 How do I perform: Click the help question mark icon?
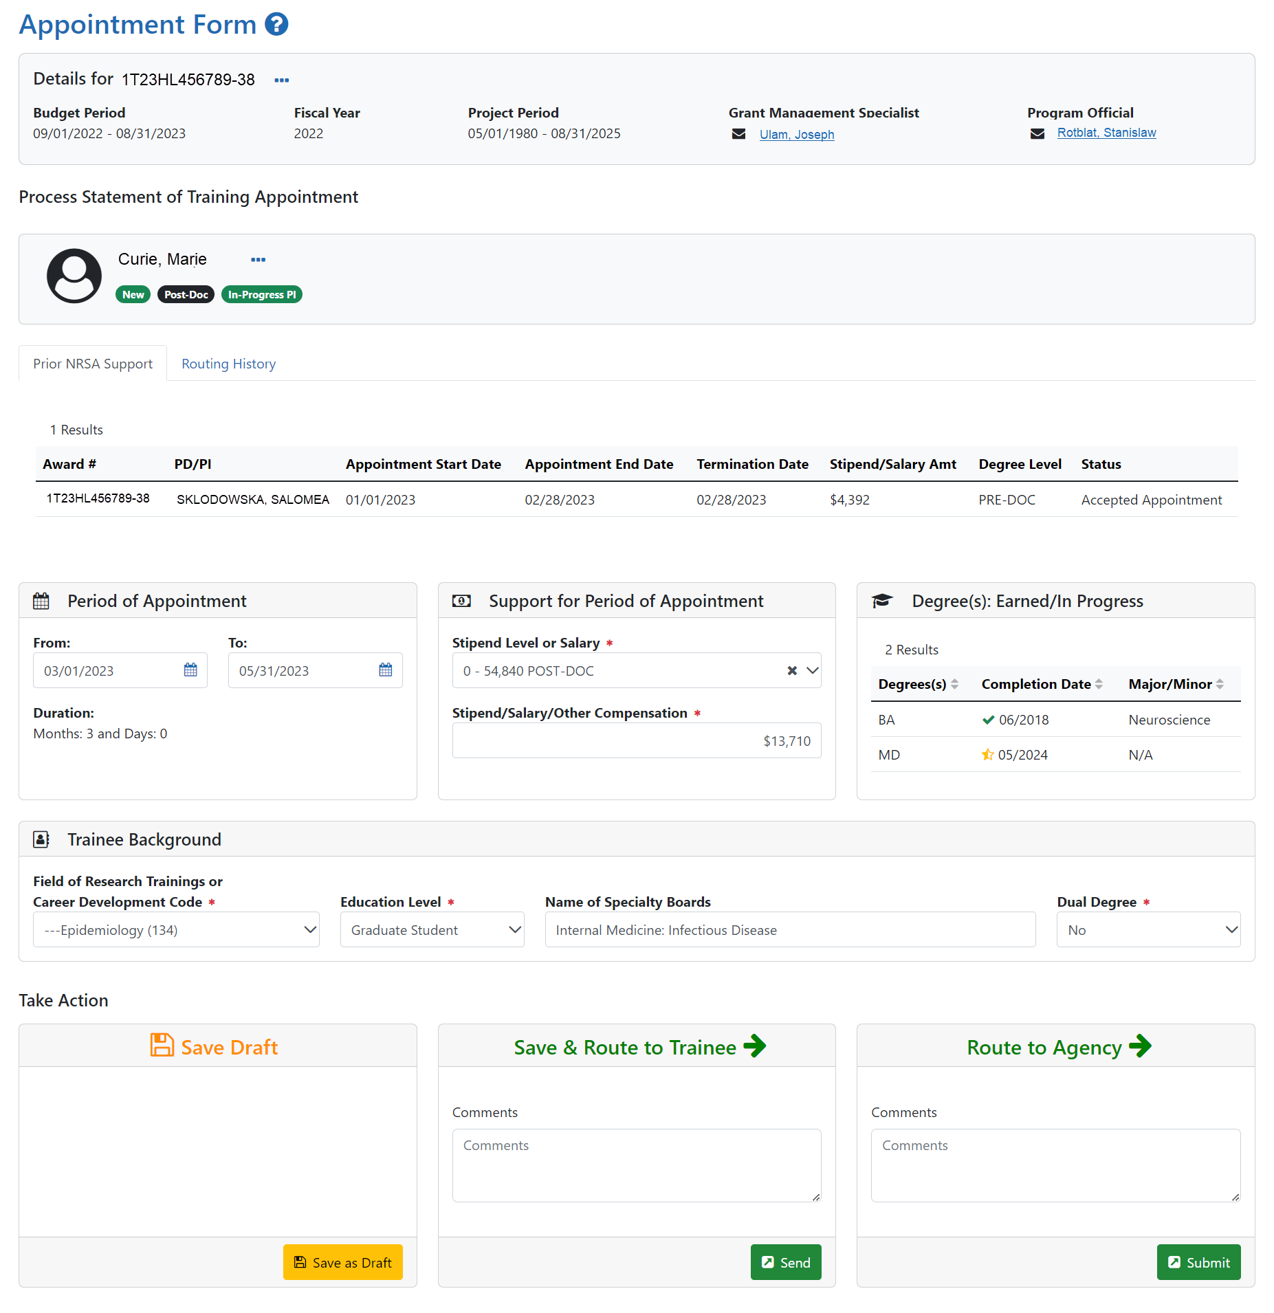point(276,24)
